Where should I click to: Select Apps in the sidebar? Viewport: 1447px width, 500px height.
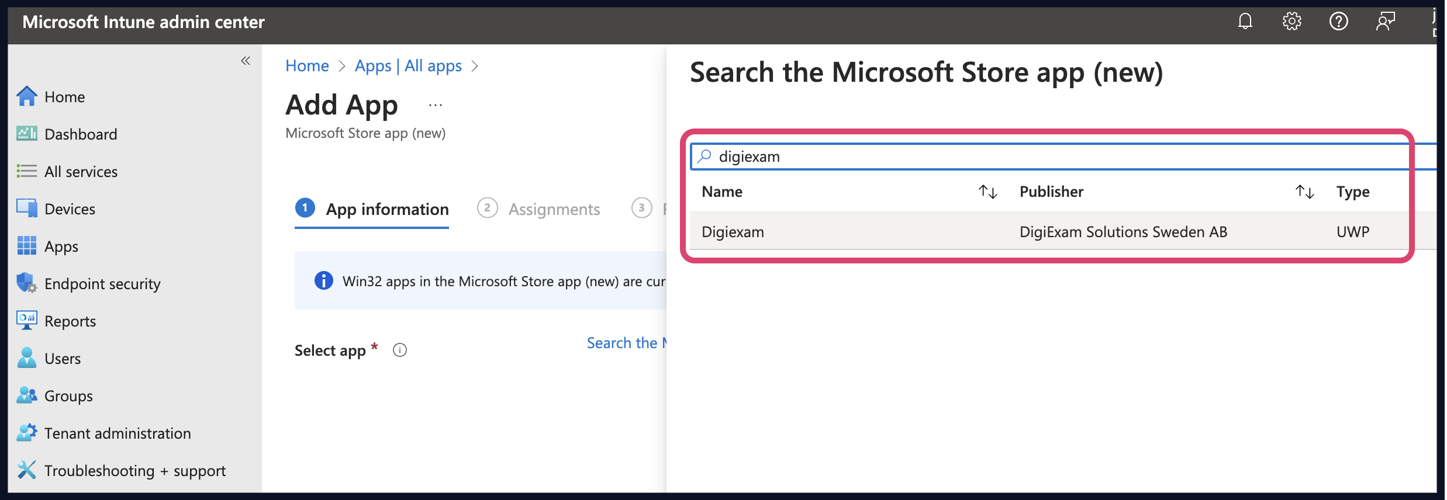(61, 246)
